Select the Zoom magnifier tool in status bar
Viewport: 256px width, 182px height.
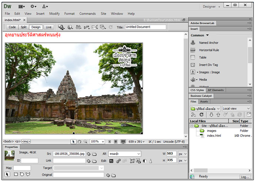pyautogui.click(x=85, y=141)
